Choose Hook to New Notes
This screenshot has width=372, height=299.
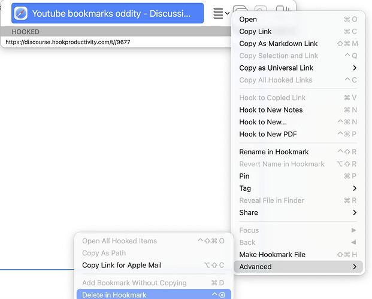[x=271, y=110]
